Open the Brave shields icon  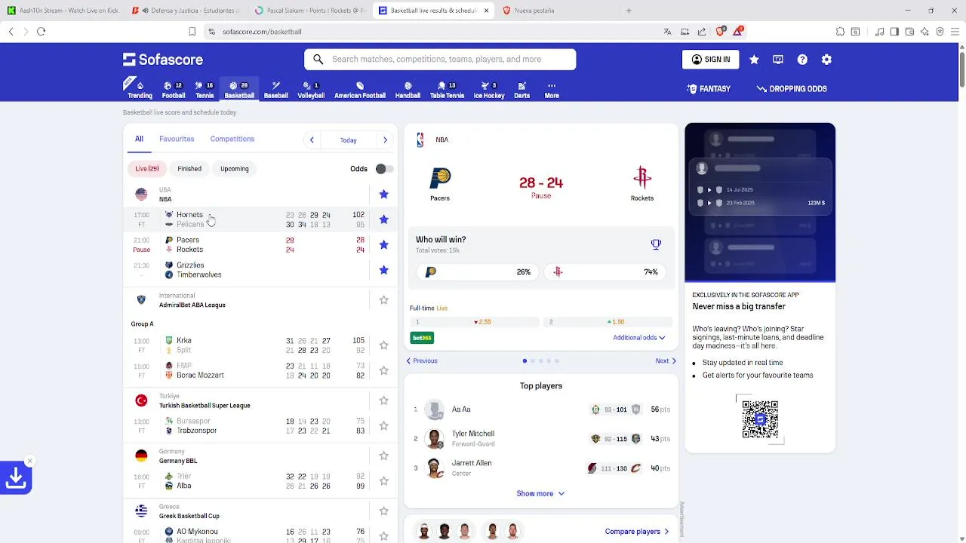pos(721,32)
